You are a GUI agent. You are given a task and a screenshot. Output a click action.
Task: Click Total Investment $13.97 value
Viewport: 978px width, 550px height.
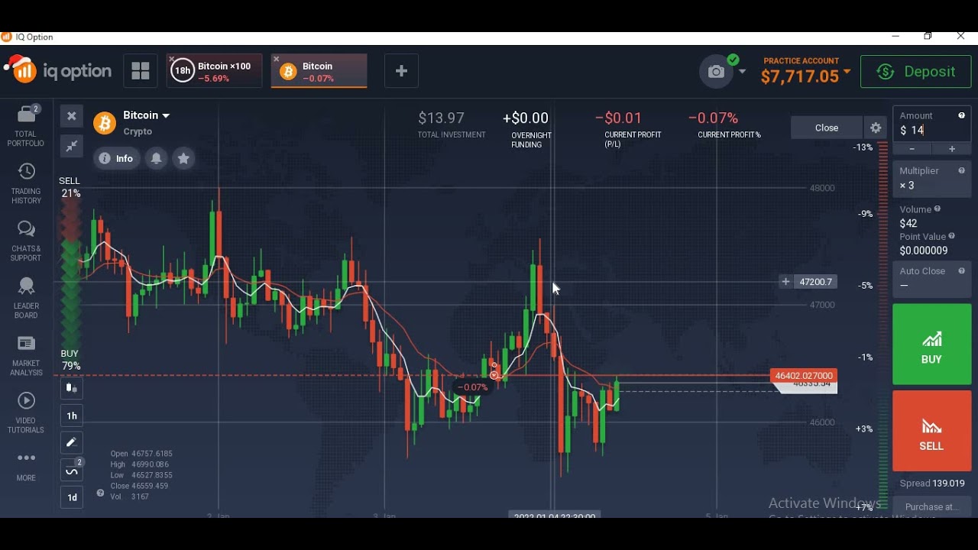point(442,118)
